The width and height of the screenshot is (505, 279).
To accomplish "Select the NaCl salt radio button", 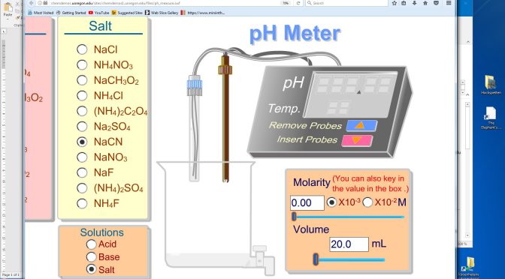I will point(82,49).
